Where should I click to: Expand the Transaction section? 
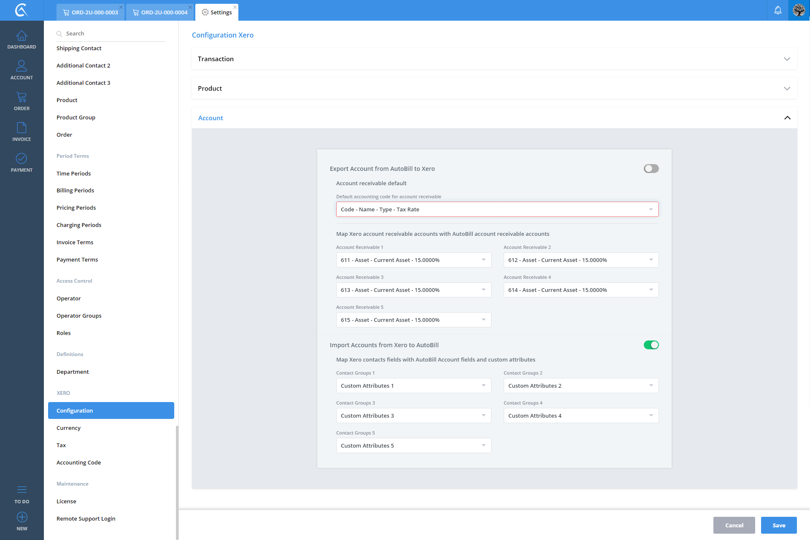(787, 59)
